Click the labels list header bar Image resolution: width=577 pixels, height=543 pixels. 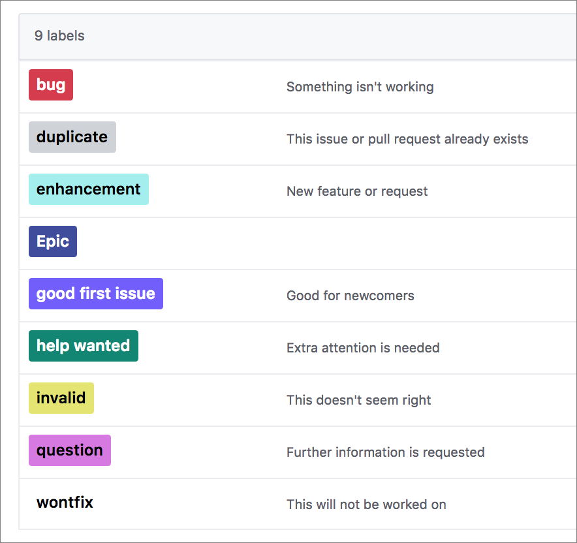tap(298, 37)
